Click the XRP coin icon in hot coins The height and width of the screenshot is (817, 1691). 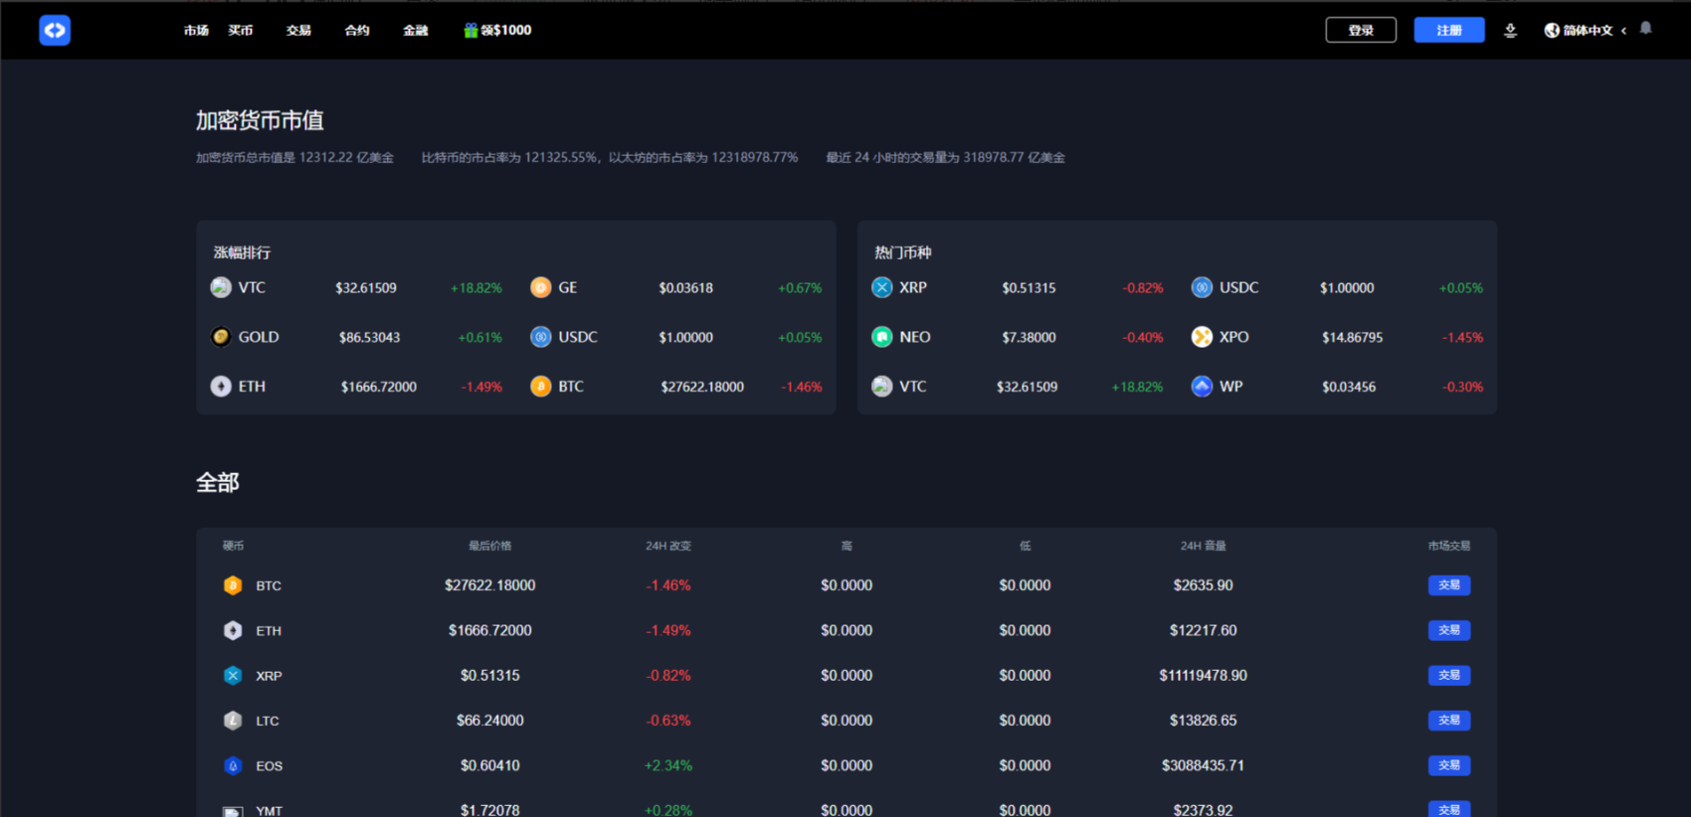tap(882, 287)
